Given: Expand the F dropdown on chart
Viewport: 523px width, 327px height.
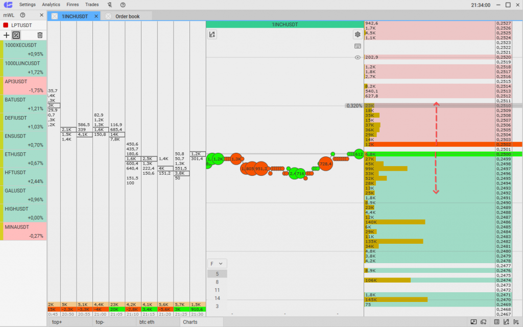Looking at the screenshot, I should coord(217,264).
